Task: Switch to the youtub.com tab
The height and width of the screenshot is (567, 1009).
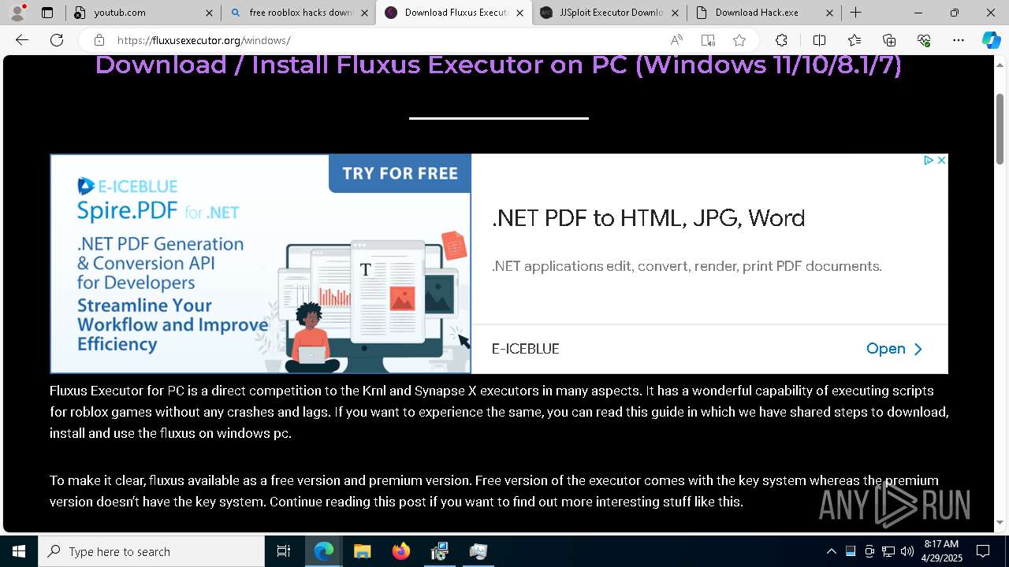Action: pyautogui.click(x=143, y=13)
